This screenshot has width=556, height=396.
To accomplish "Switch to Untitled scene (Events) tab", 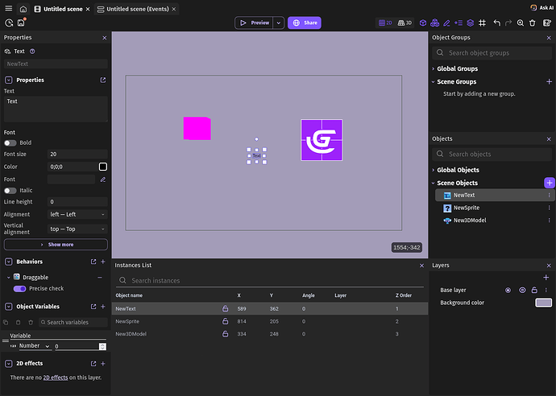I will pyautogui.click(x=135, y=8).
